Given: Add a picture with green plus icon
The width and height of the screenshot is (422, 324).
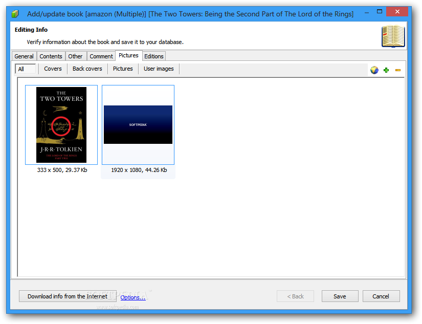Looking at the screenshot, I should [x=386, y=70].
